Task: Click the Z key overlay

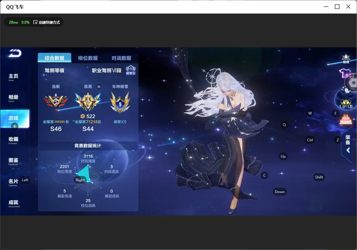Action: (338, 140)
